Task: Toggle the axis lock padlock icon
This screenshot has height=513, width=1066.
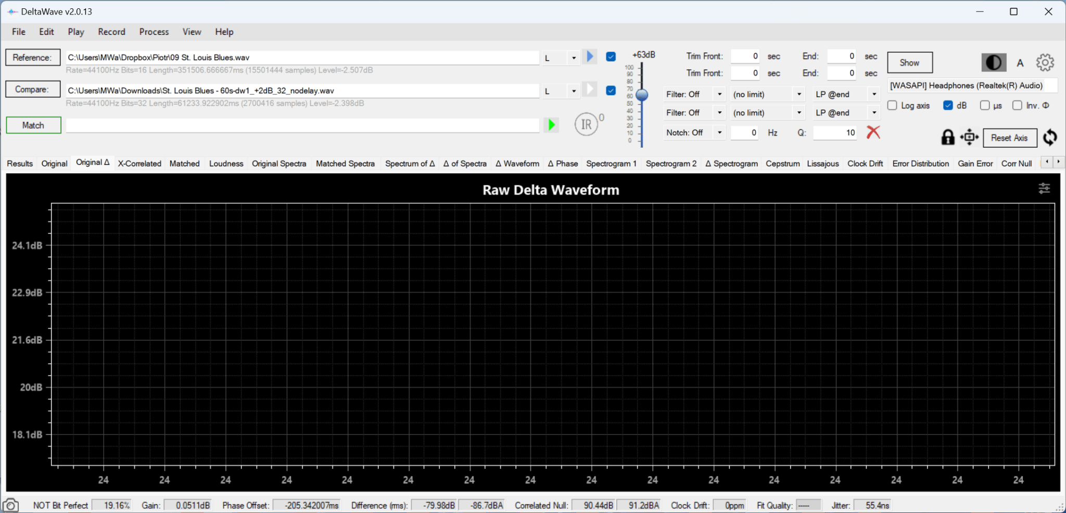Action: pyautogui.click(x=948, y=137)
